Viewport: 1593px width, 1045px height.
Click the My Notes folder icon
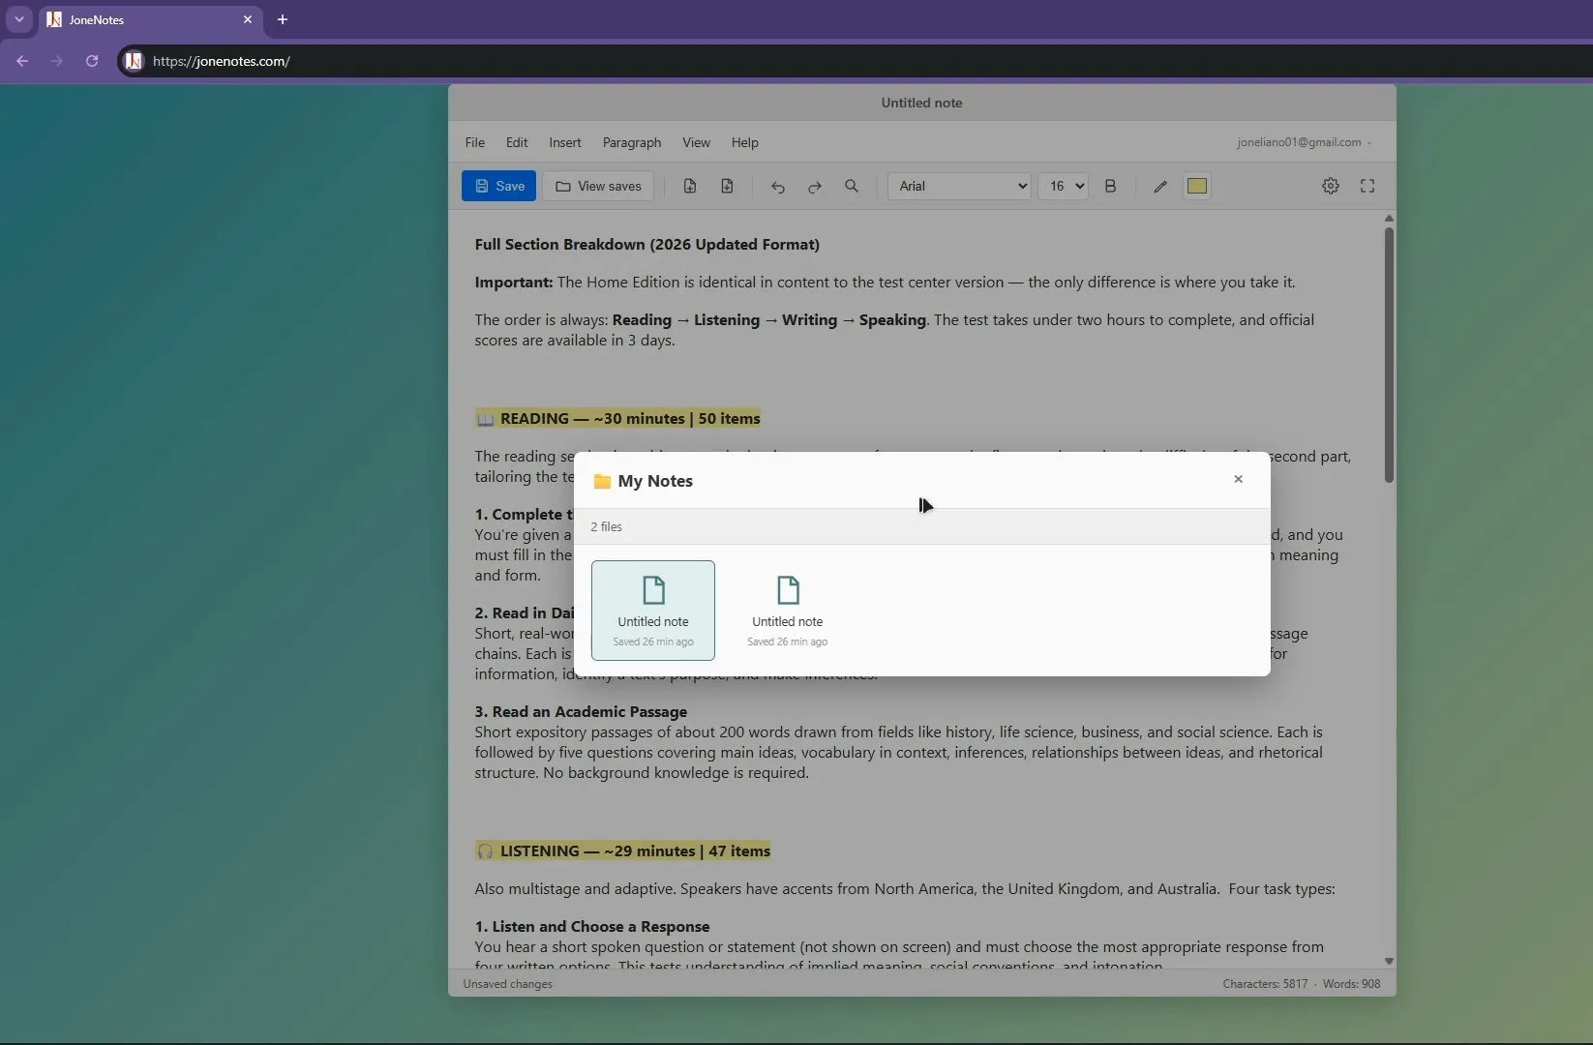coord(602,481)
